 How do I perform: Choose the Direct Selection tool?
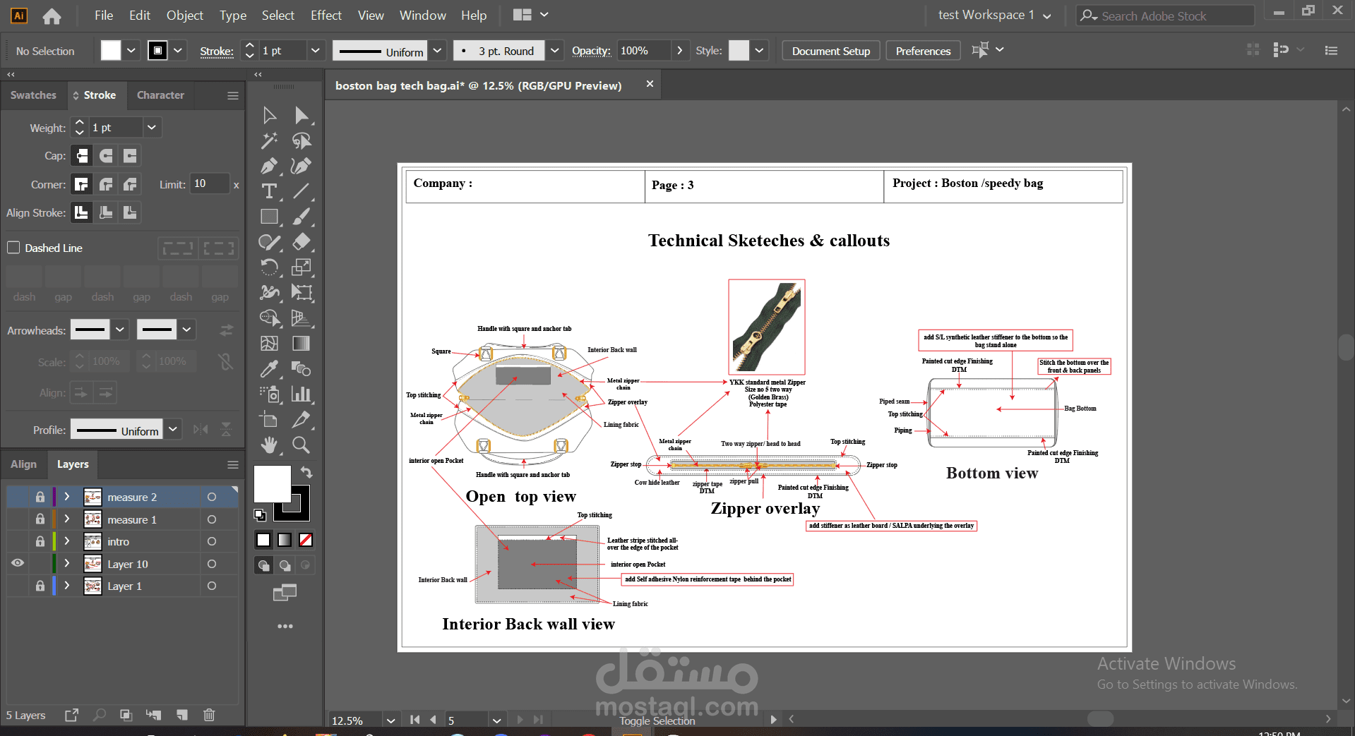pos(302,115)
